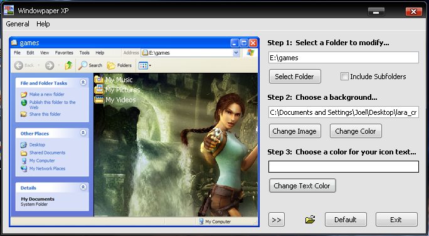
Task: Click the Make a new folder link
Action: click(47, 94)
